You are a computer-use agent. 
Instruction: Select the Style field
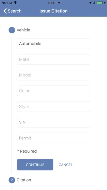[53, 107]
